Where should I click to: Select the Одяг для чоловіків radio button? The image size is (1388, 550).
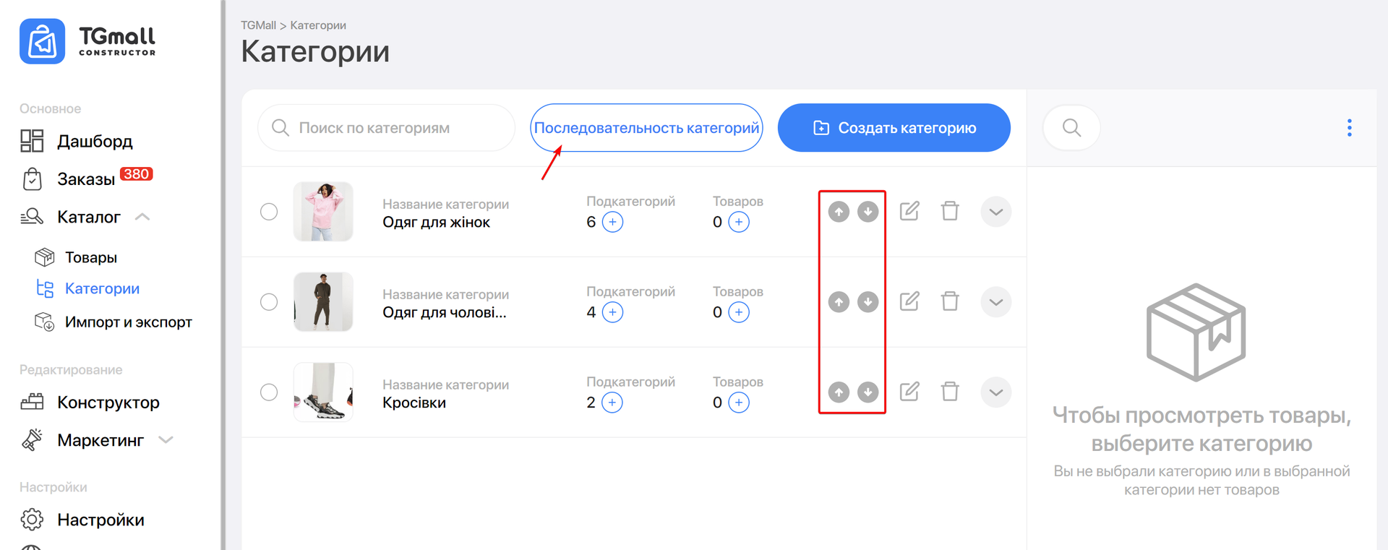(269, 302)
